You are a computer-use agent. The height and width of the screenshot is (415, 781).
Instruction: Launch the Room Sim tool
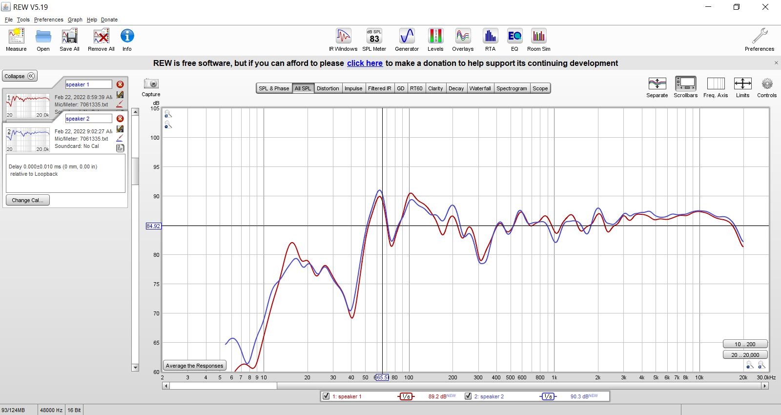(x=538, y=40)
